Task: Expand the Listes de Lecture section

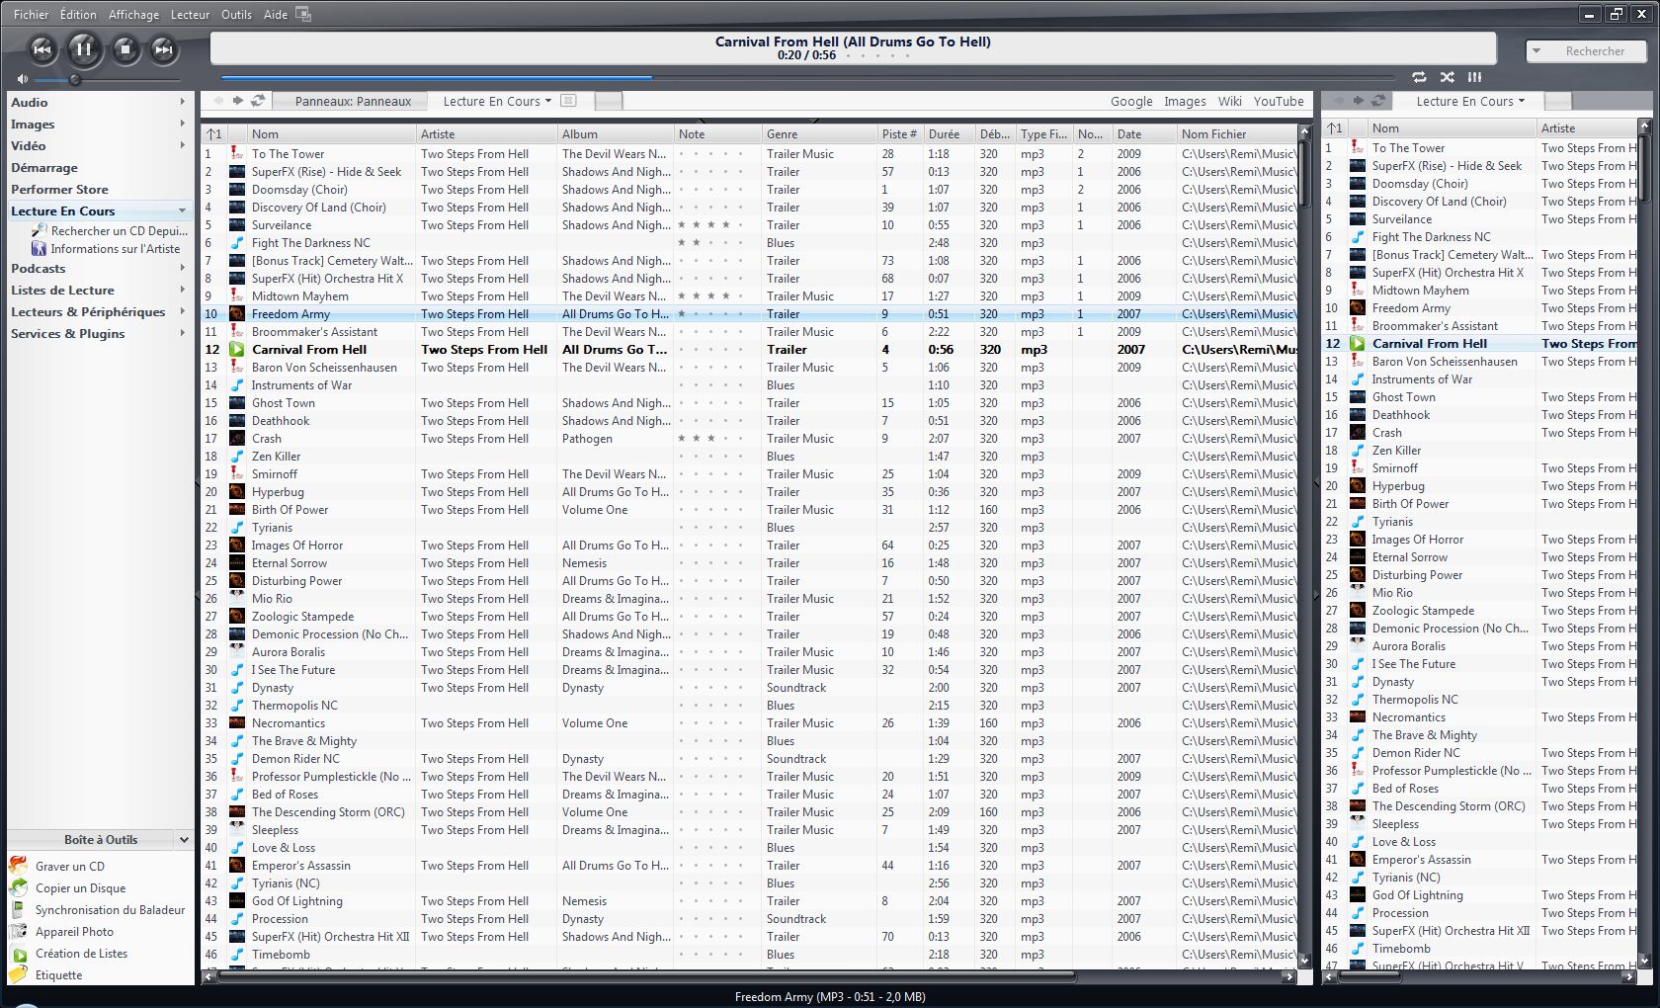Action: pos(183,290)
